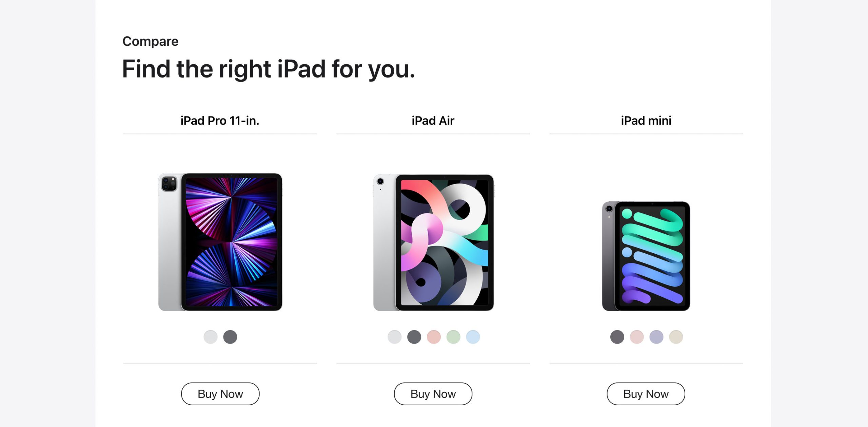Screen dimensions: 868x427
Task: Pick rose gold color for iPad Air
Action: tap(434, 337)
